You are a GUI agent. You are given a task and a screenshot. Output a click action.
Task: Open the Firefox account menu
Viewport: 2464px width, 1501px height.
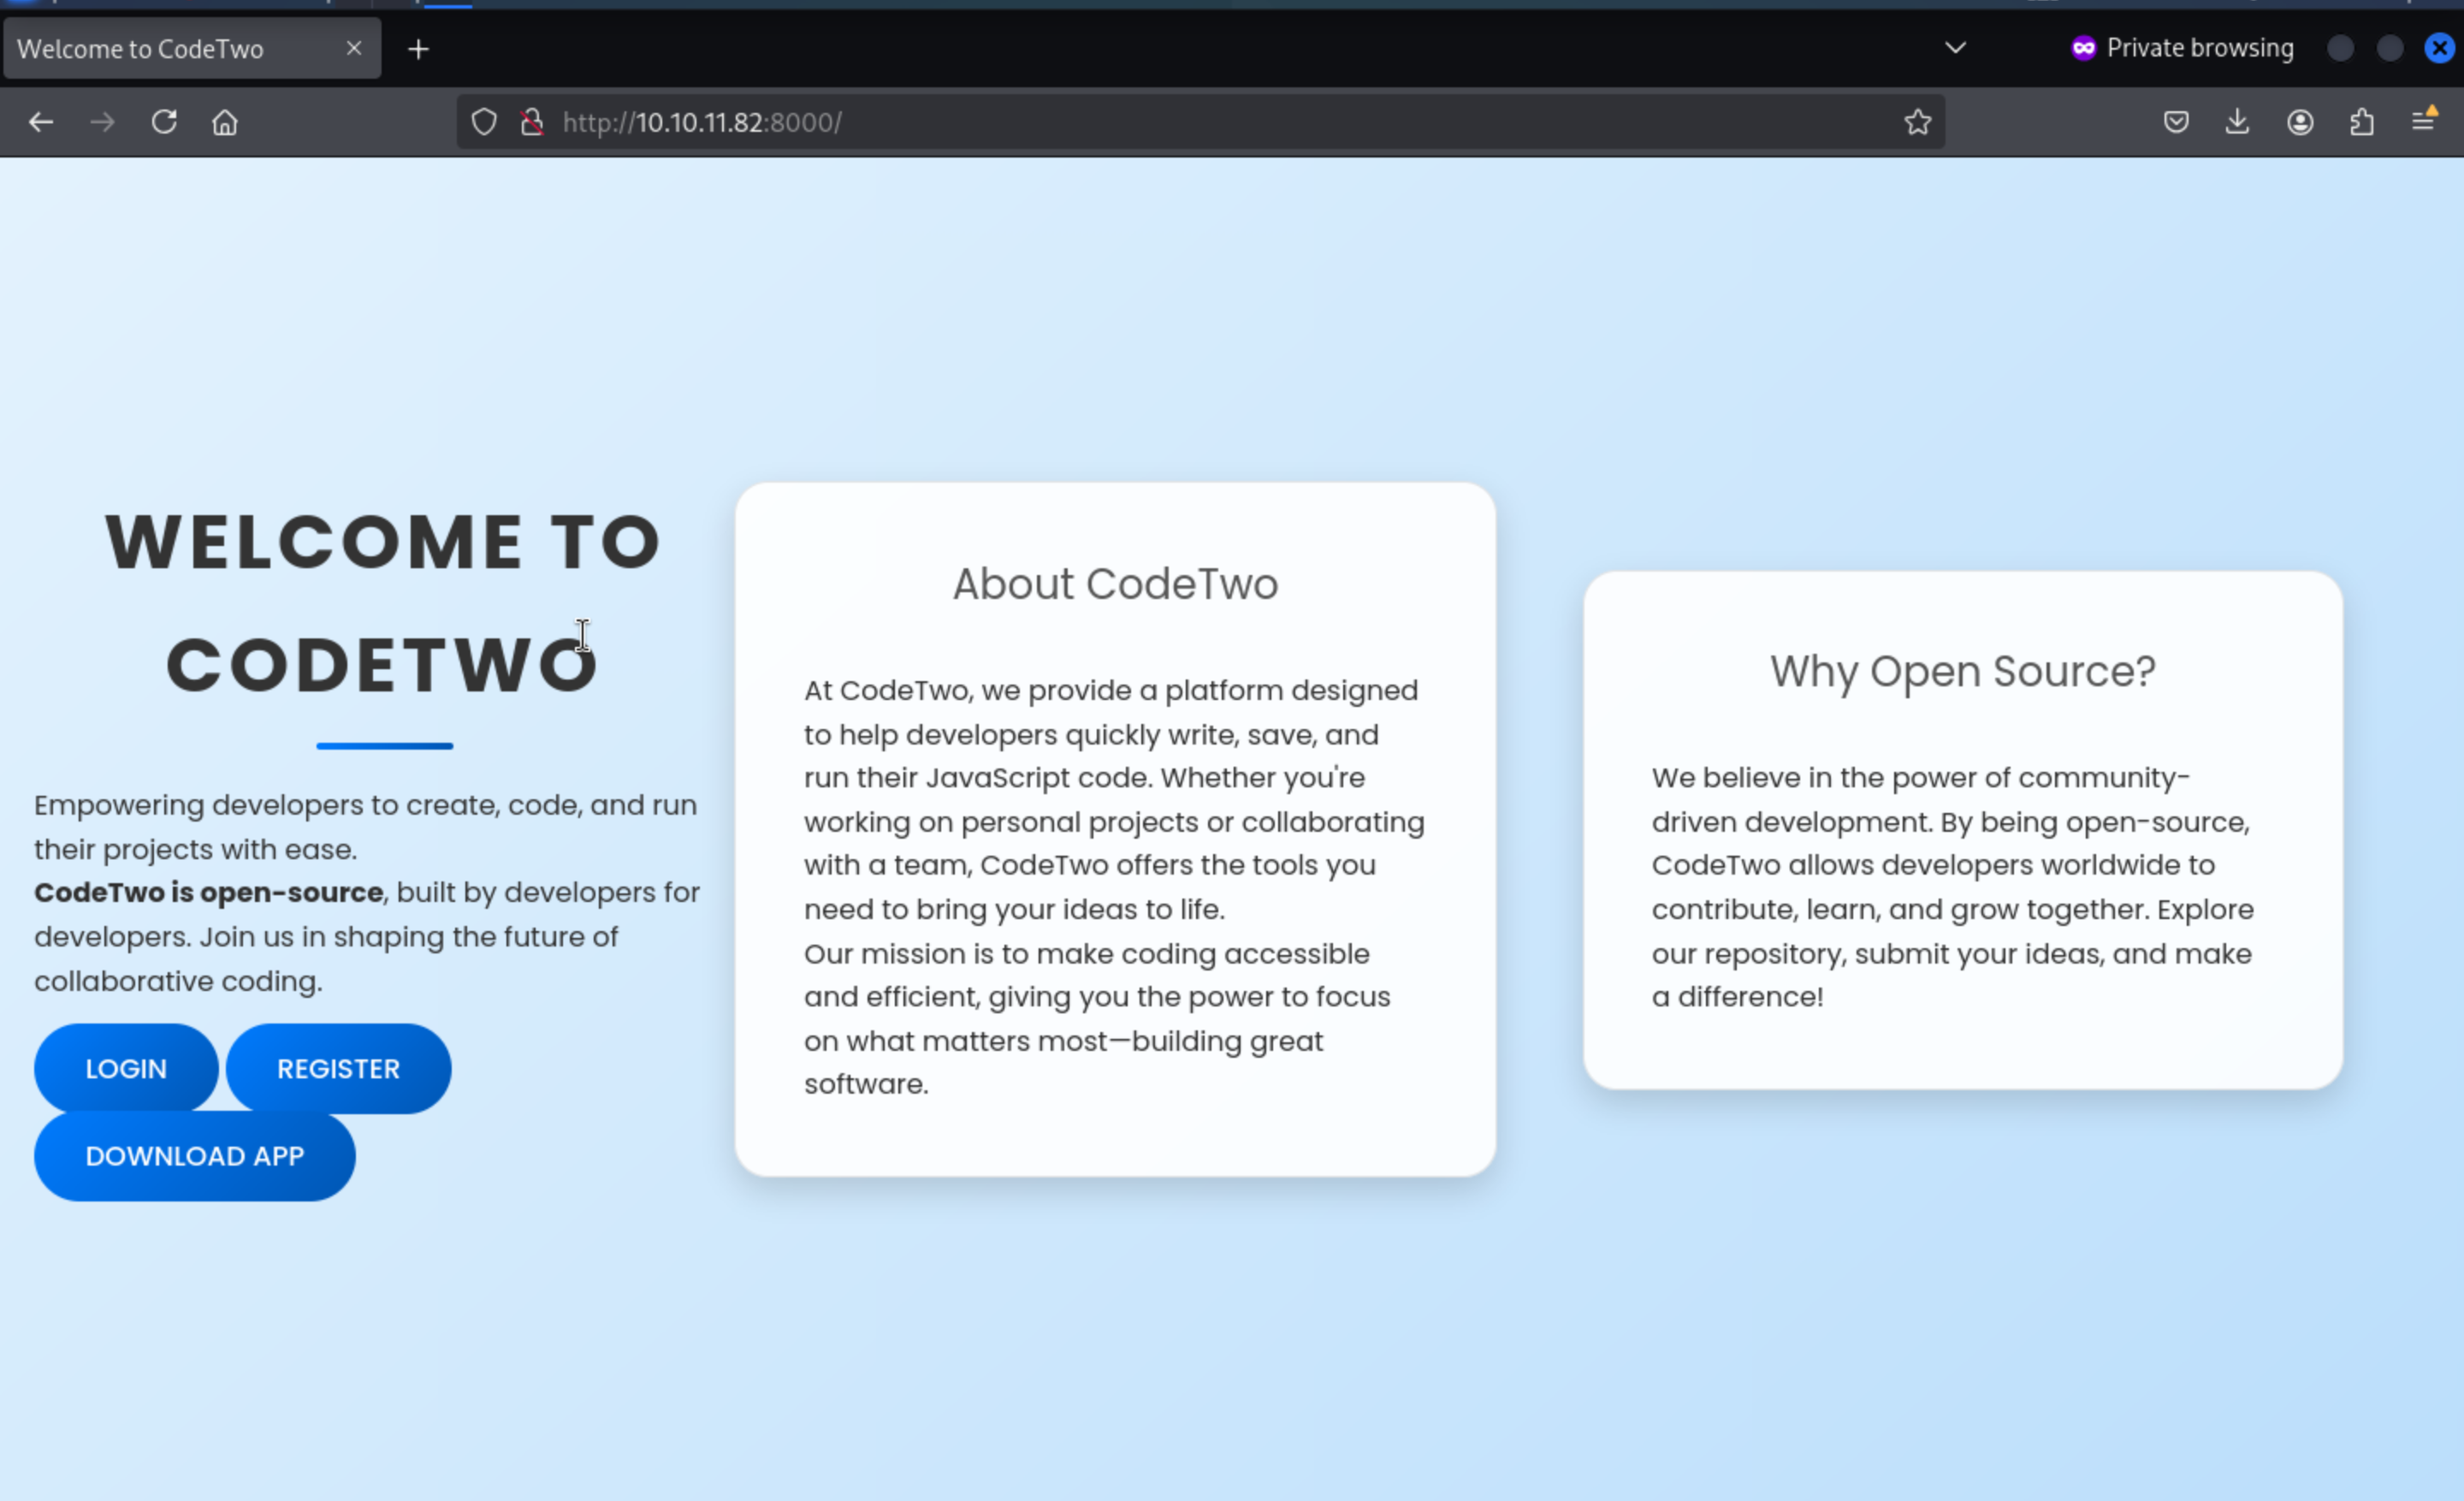click(2300, 122)
